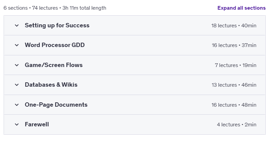Click the chevron beside Setting up for Success
Viewport: 270px width, 142px height.
(17, 26)
